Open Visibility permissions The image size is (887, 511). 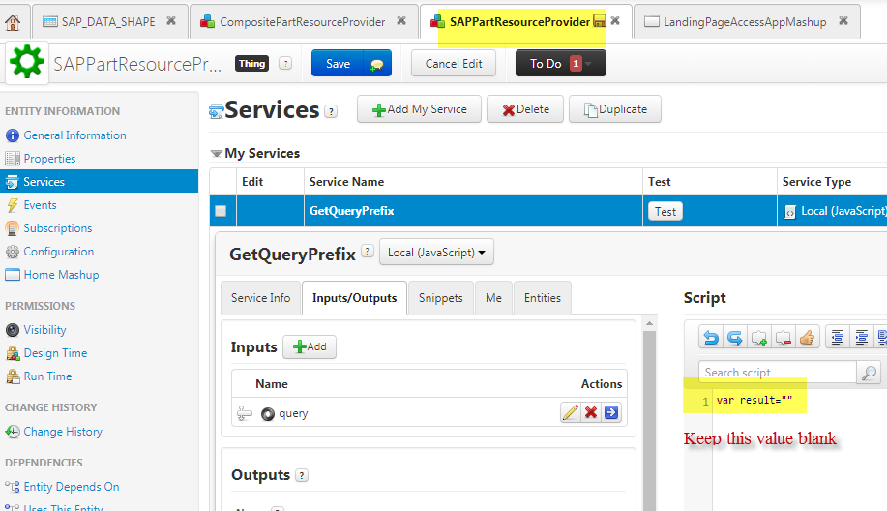click(44, 329)
